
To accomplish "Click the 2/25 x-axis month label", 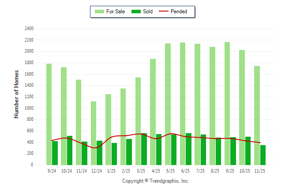I will coord(126,170).
